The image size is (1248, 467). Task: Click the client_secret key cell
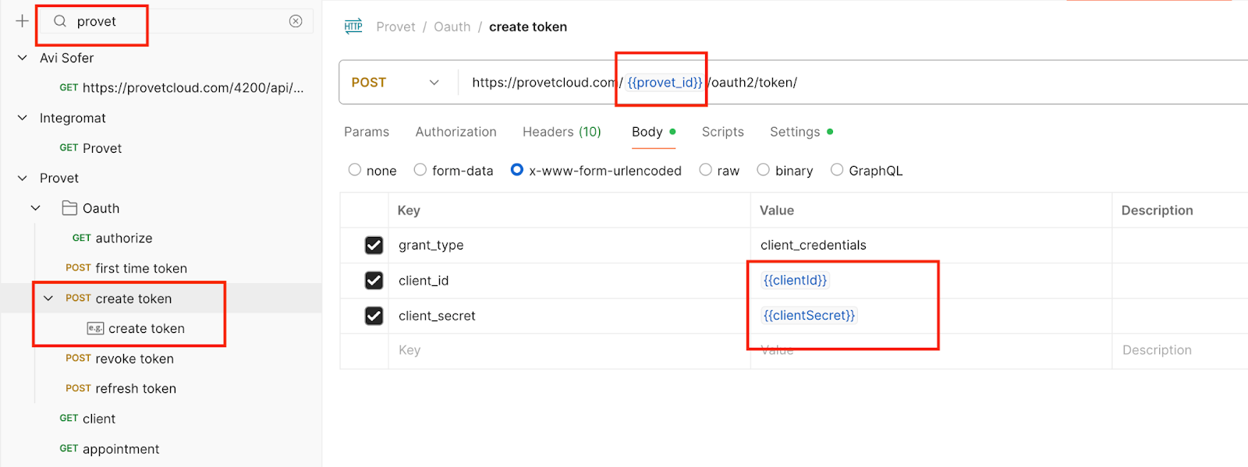click(x=569, y=316)
